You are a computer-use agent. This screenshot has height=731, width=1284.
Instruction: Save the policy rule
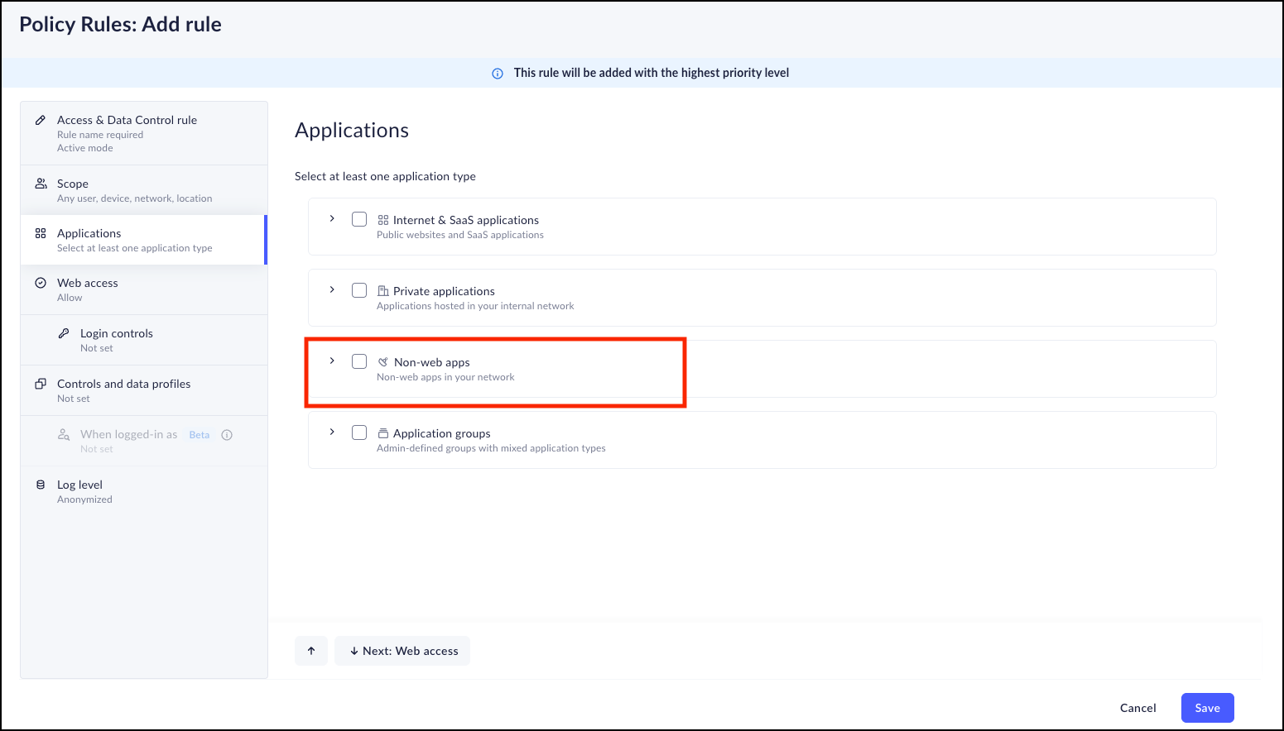tap(1207, 708)
